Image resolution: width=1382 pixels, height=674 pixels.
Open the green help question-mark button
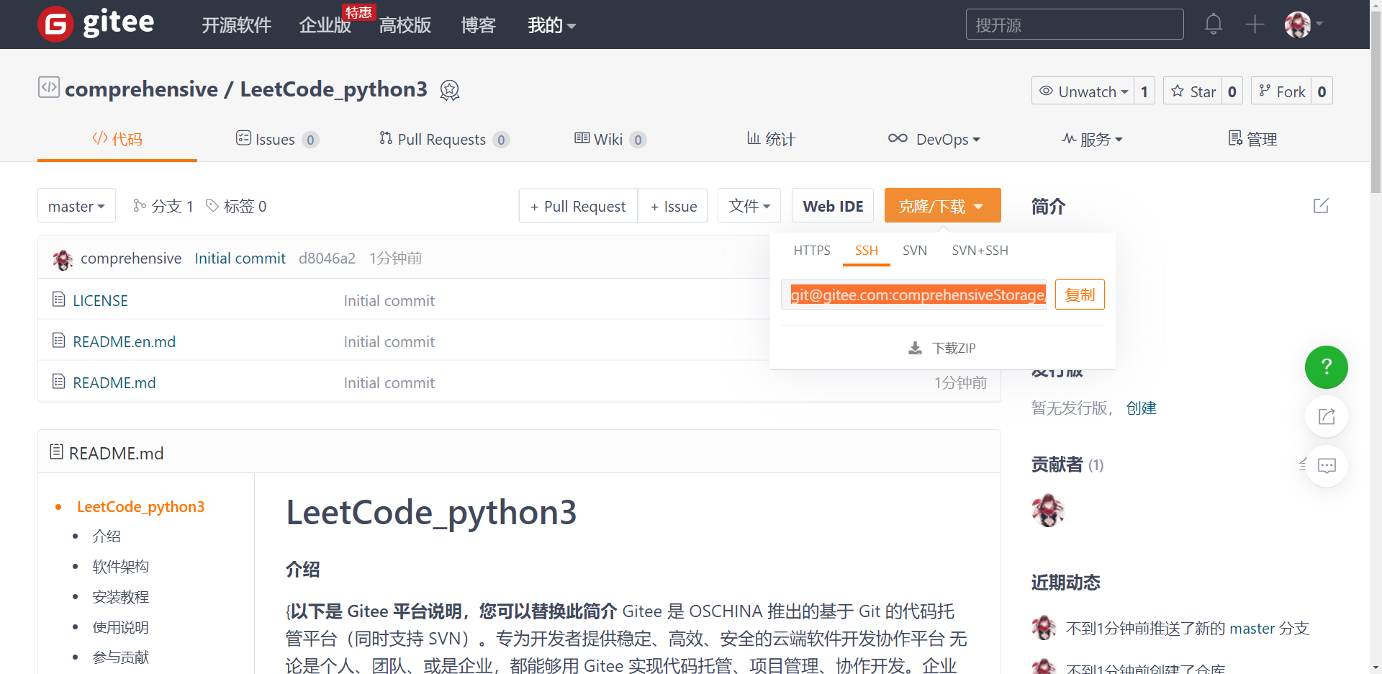coord(1326,367)
